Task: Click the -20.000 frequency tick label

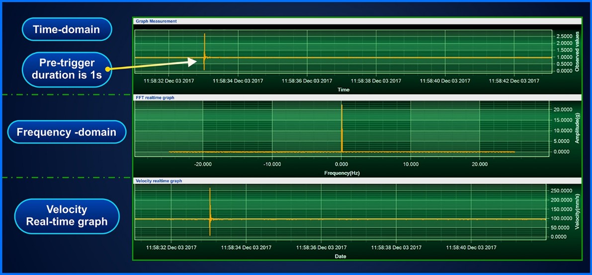Action: 203,164
